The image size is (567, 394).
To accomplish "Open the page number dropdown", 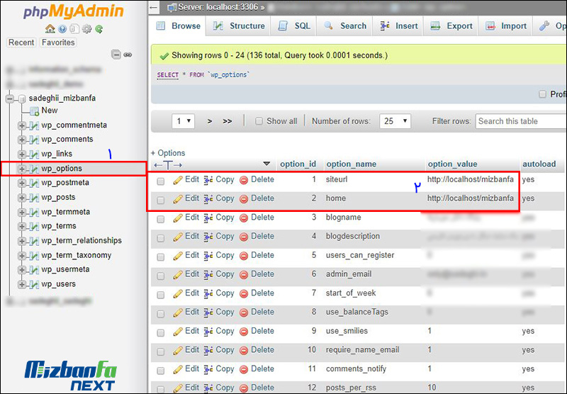I will click(x=184, y=121).
